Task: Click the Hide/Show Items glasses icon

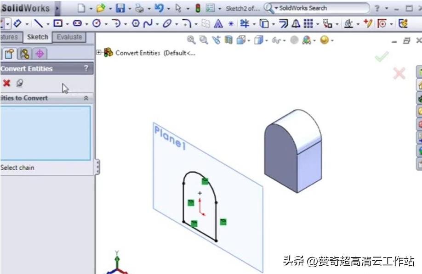Action: pos(276,40)
